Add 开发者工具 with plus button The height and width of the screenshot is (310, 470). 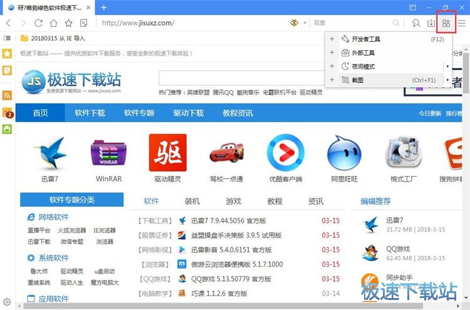(x=332, y=39)
